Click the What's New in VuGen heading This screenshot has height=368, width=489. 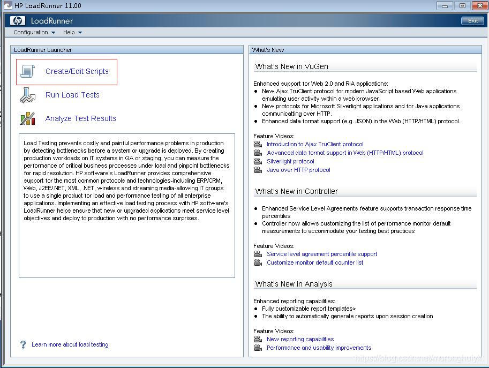(291, 66)
